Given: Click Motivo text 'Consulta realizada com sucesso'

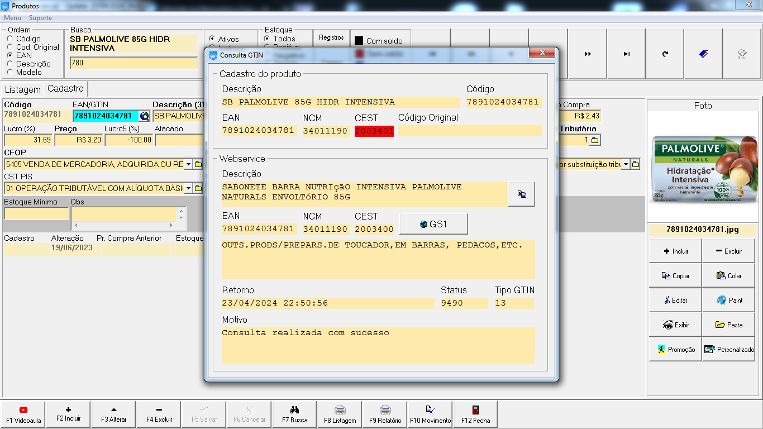Looking at the screenshot, I should 306,332.
